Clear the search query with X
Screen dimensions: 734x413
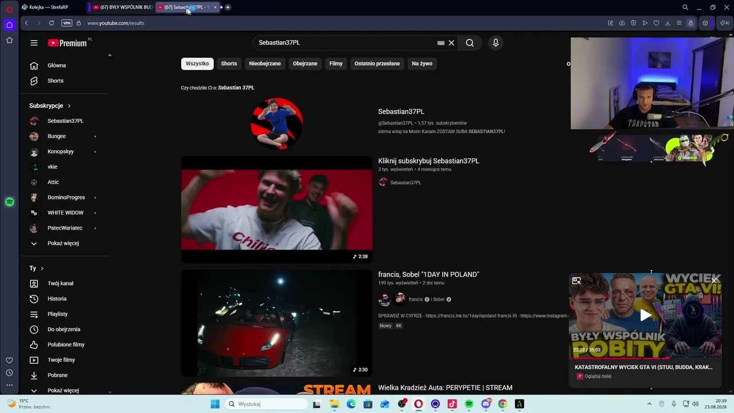tap(451, 43)
